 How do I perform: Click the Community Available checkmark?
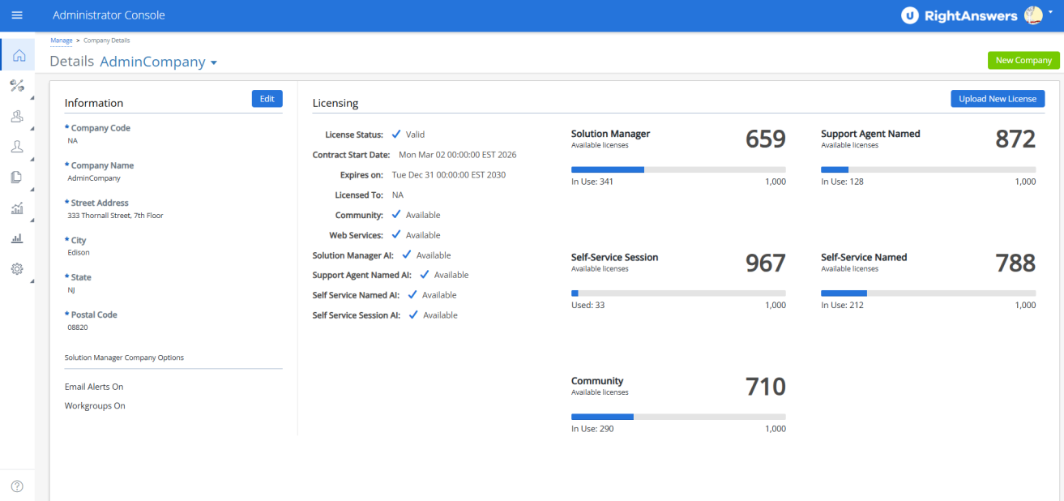396,215
